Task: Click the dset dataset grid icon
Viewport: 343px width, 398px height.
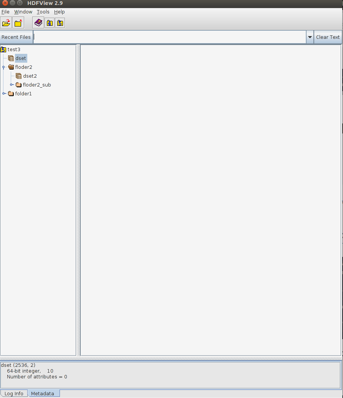Action: click(11, 58)
